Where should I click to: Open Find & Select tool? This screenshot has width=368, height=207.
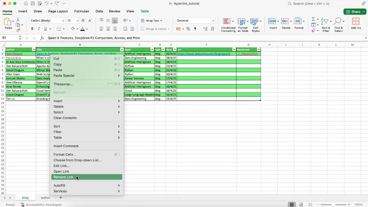tap(338, 22)
